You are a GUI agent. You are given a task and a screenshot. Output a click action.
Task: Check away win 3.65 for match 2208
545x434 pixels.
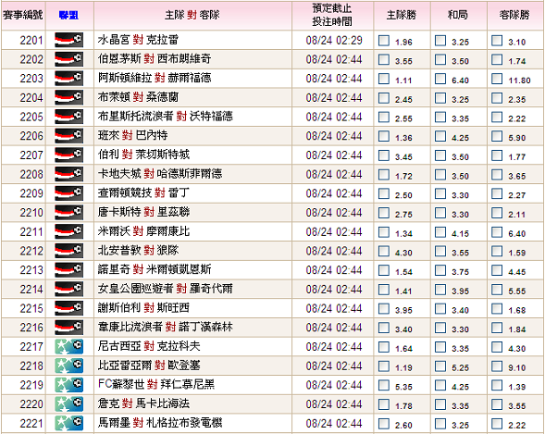(x=497, y=175)
